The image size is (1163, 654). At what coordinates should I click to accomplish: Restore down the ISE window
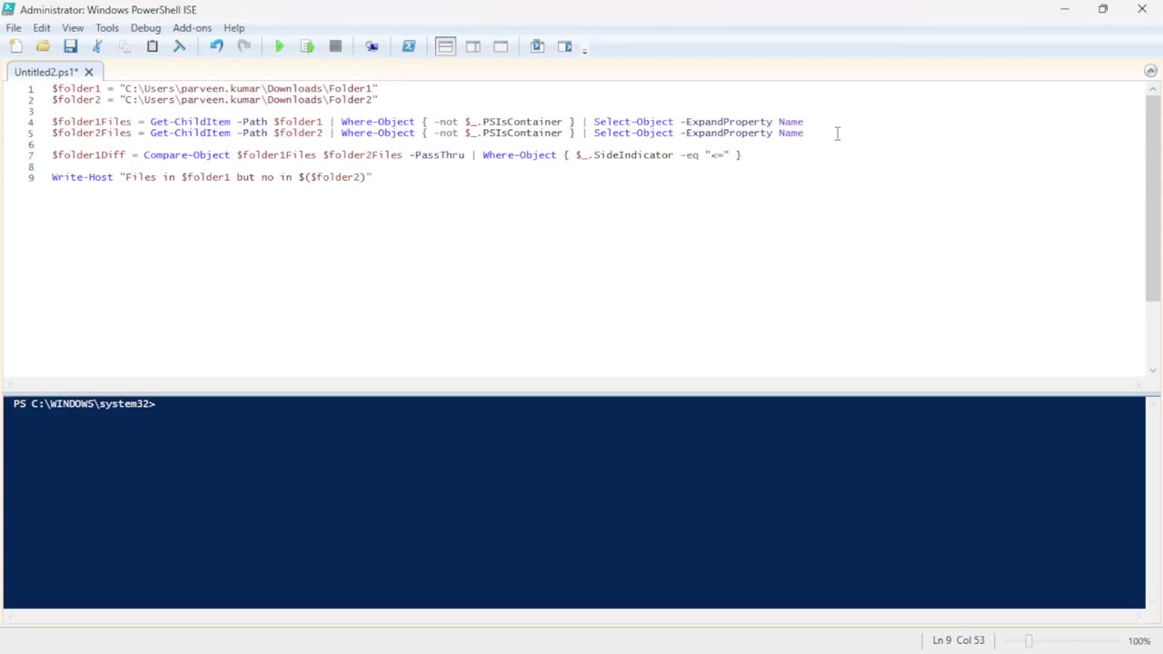point(1103,9)
